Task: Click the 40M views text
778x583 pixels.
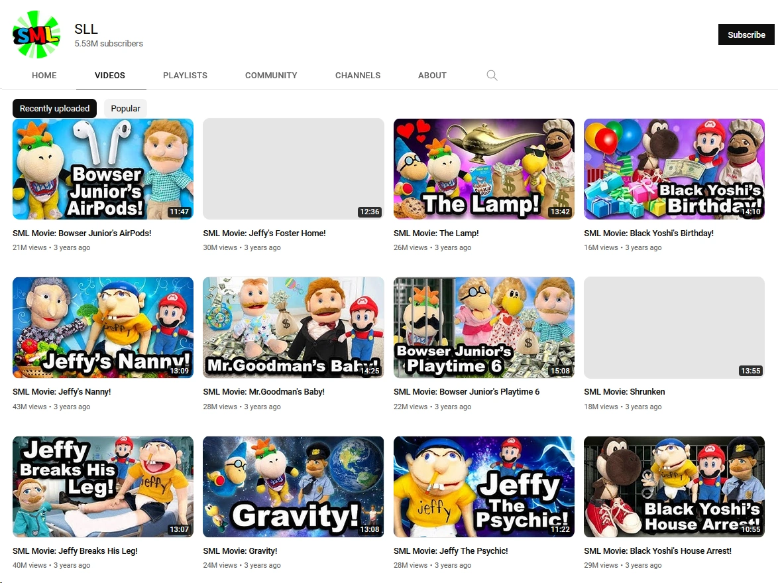Action: pos(29,566)
